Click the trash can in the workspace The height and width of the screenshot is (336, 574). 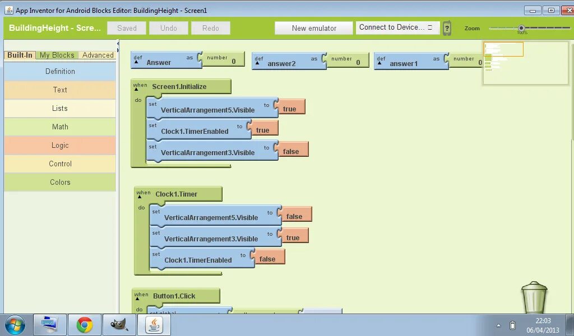pos(534,297)
